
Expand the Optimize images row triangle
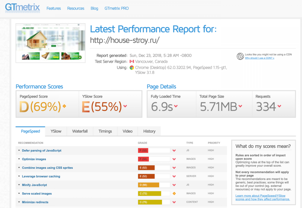pyautogui.click(x=19, y=159)
